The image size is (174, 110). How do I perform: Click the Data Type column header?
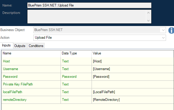[x=76, y=53]
